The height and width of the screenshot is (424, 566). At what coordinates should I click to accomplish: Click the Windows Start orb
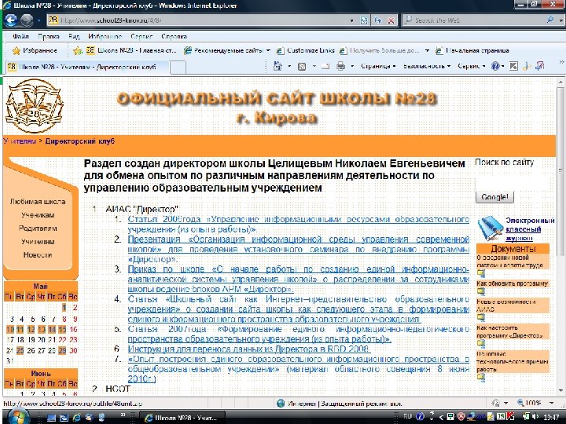17,417
